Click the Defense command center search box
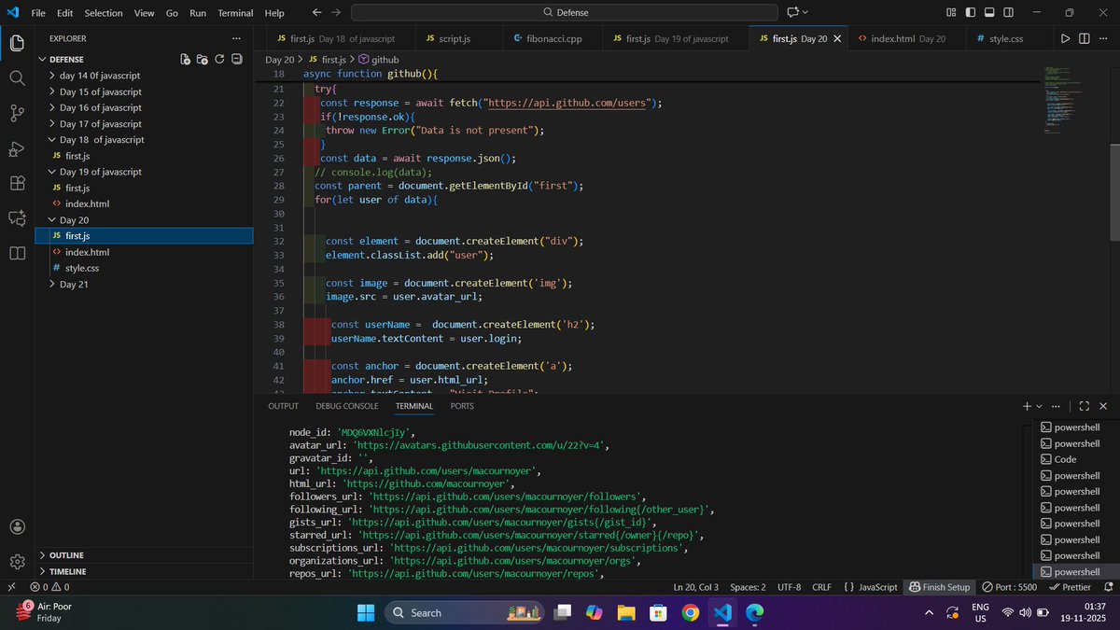This screenshot has width=1120, height=630. [564, 12]
